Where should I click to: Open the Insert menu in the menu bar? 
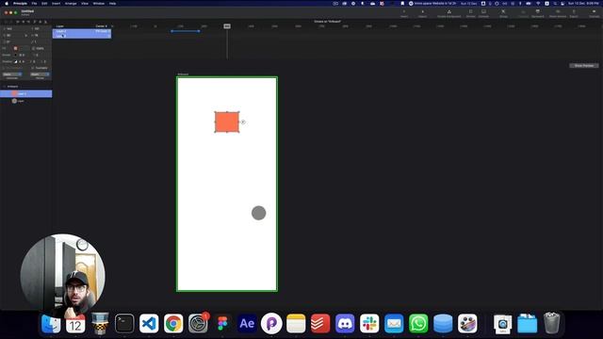57,4
